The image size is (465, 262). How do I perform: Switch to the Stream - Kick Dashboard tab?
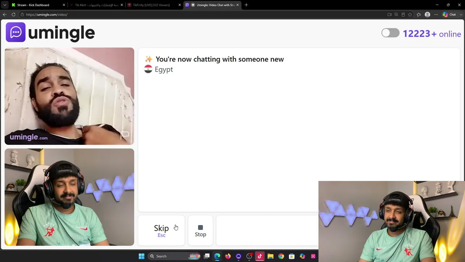[x=38, y=5]
